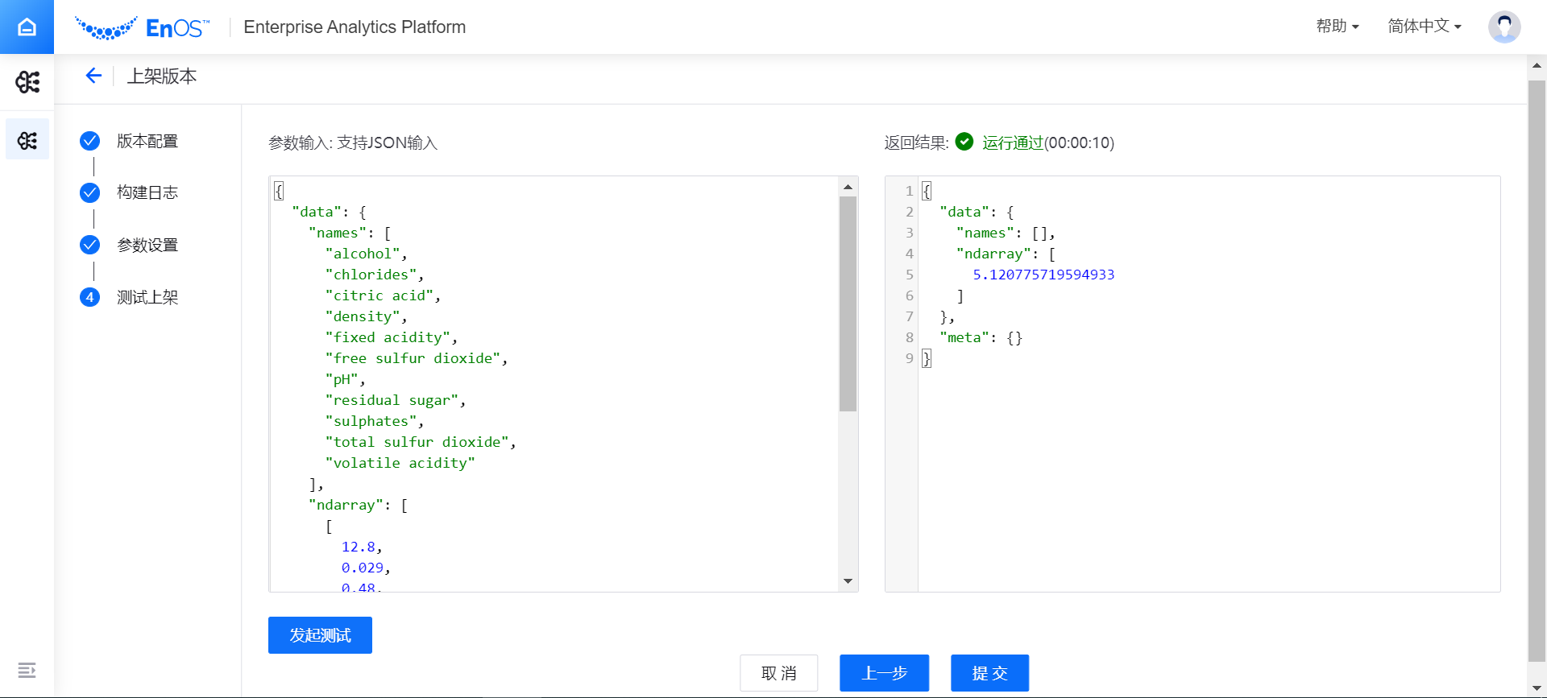Screen dimensions: 1547x698
Task: Click the EnOS logo
Action: (142, 27)
